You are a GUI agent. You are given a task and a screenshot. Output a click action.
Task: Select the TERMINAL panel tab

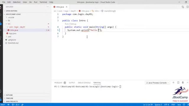point(97,83)
